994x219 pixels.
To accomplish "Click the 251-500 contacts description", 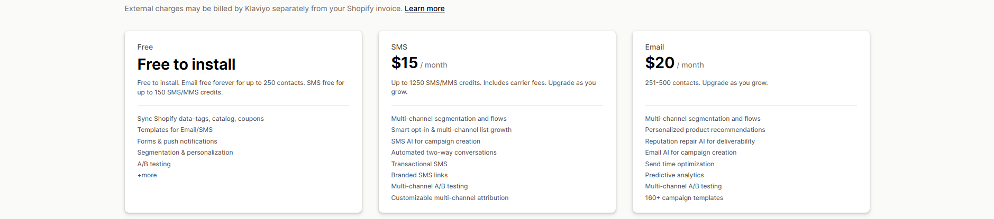I will point(706,83).
